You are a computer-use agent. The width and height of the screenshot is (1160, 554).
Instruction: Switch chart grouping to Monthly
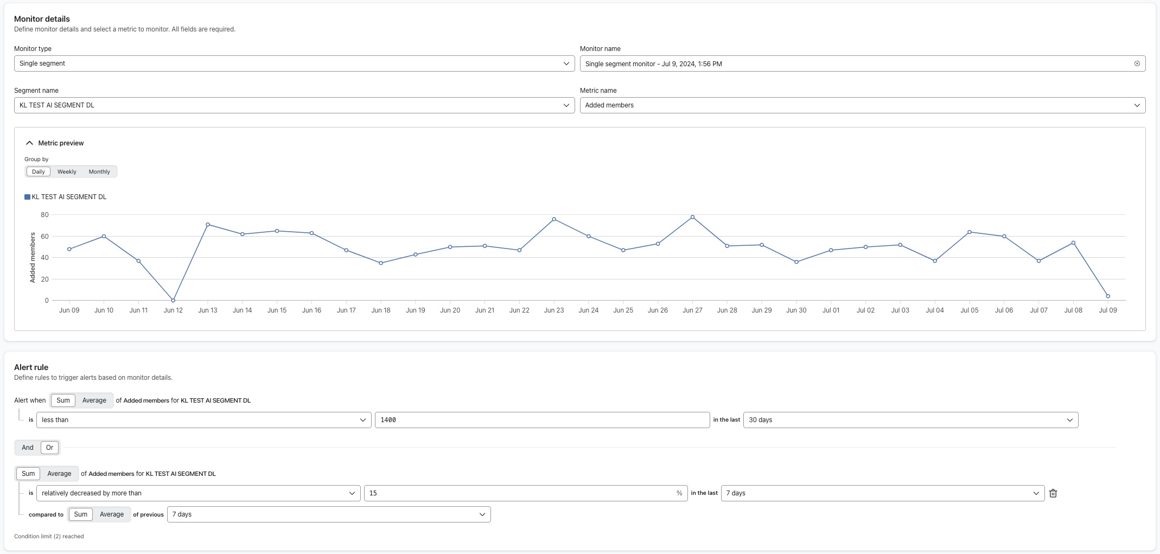[x=99, y=171]
